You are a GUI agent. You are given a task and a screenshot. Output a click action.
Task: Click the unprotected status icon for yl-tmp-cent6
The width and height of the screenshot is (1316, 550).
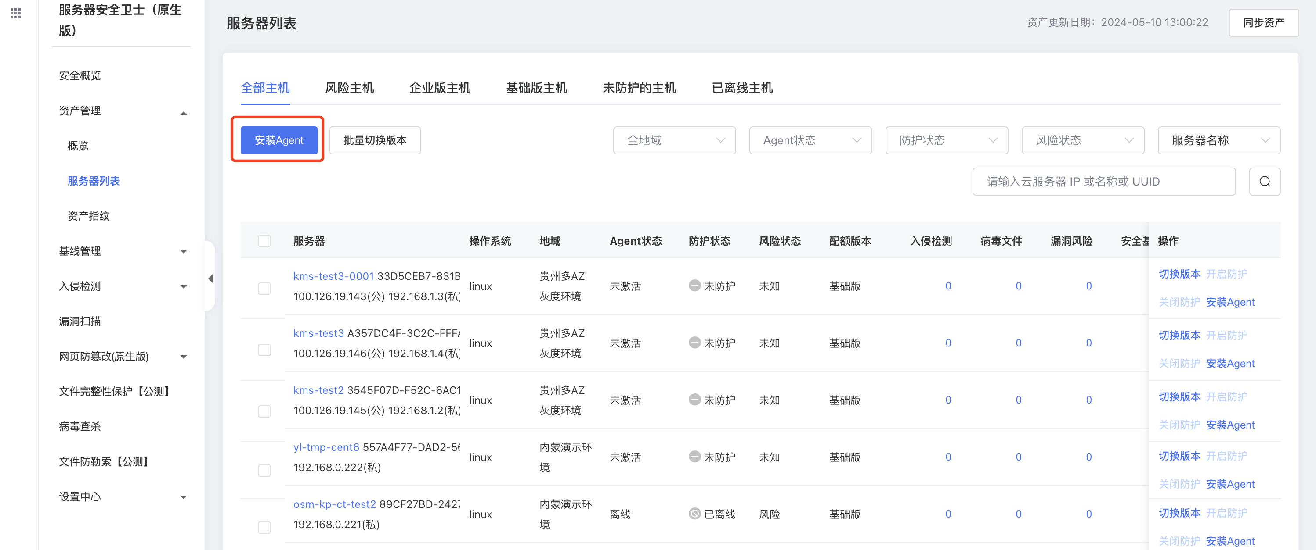(694, 456)
